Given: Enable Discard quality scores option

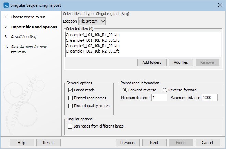Looking at the screenshot, I should (71, 106).
